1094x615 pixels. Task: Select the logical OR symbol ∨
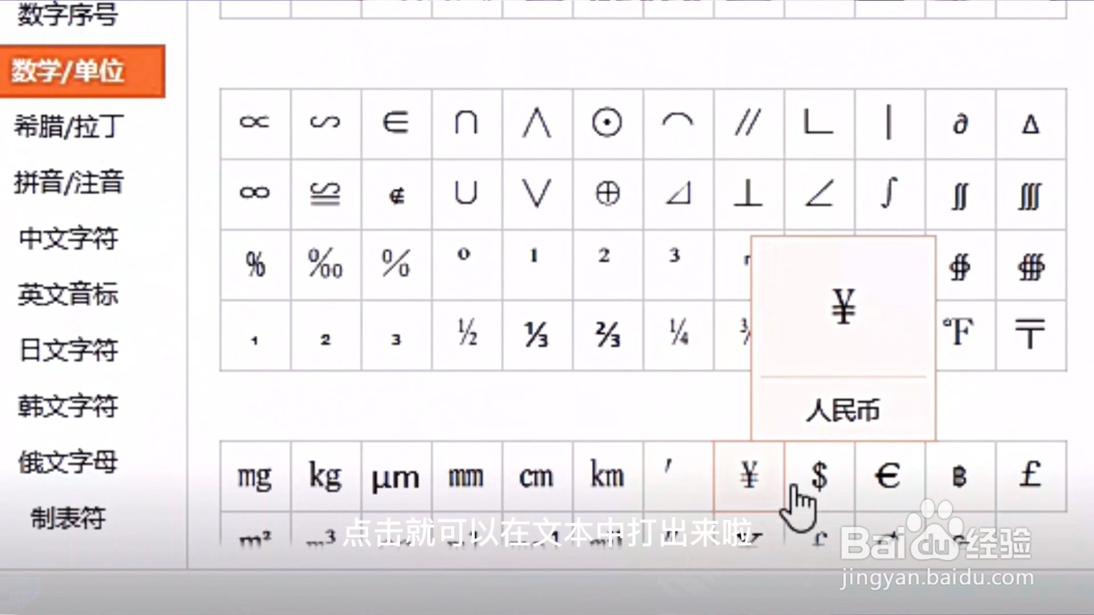pyautogui.click(x=537, y=194)
